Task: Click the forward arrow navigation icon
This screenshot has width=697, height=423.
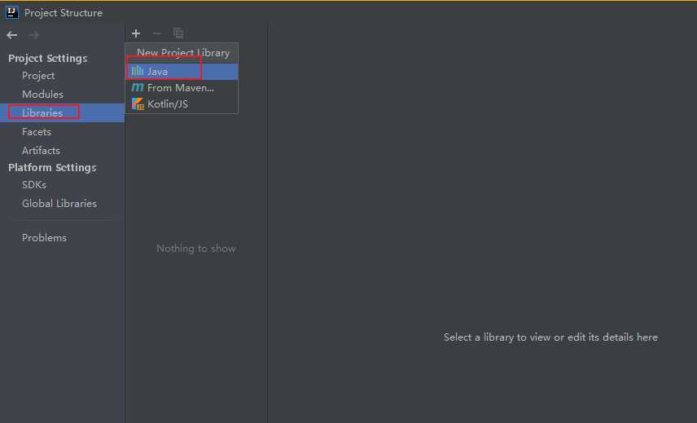Action: pyautogui.click(x=33, y=35)
